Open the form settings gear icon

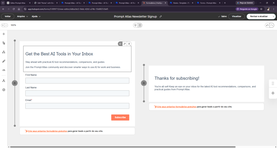click(4, 90)
